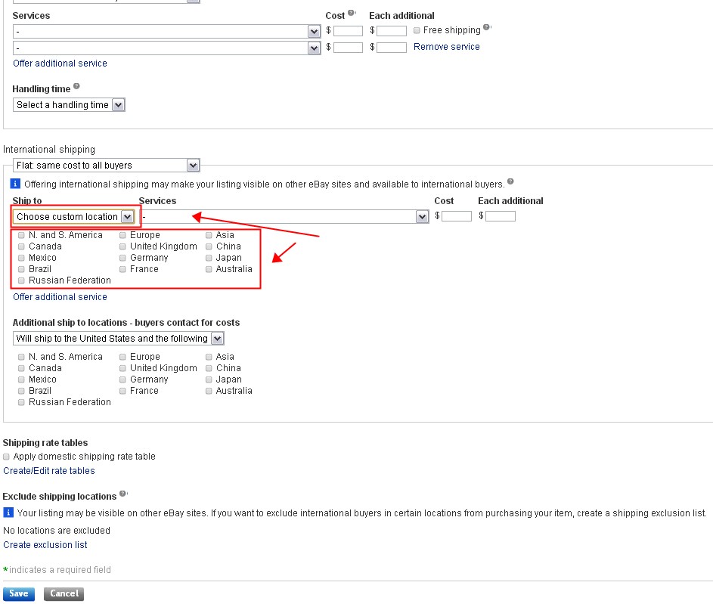Open the Handling time help icon

click(x=76, y=87)
